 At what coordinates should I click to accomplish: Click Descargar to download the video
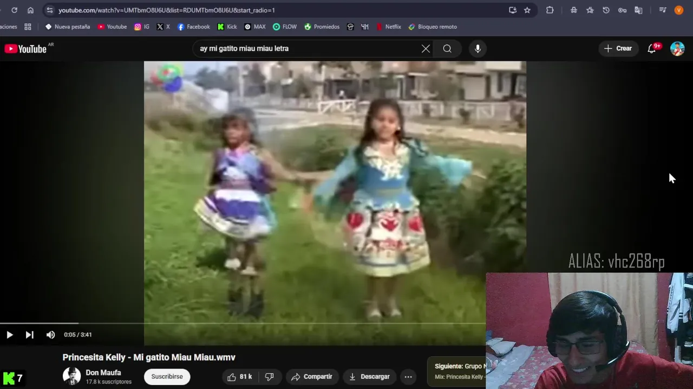coord(370,377)
